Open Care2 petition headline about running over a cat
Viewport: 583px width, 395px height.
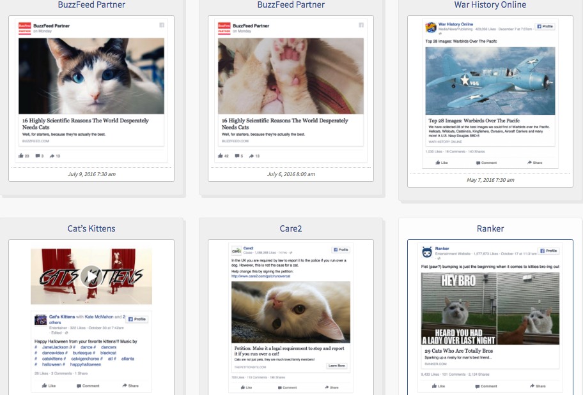[290, 351]
